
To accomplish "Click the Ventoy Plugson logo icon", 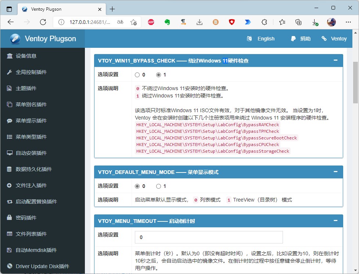I will click(15, 39).
